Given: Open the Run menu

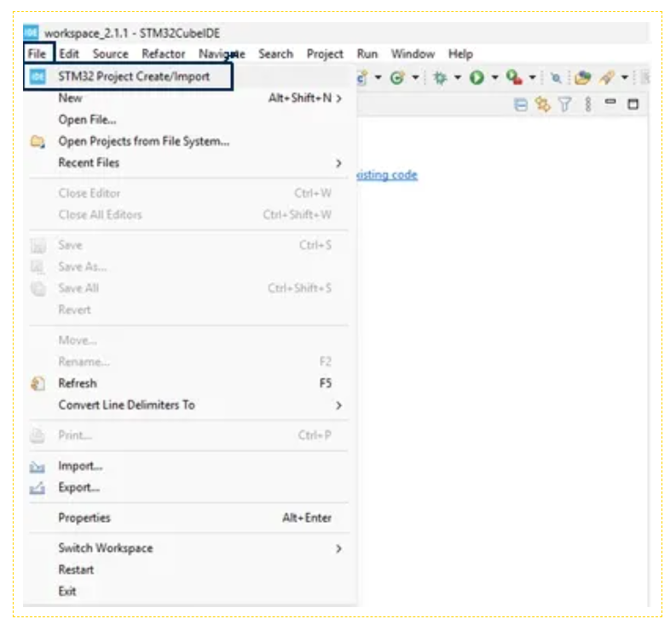Looking at the screenshot, I should [367, 54].
